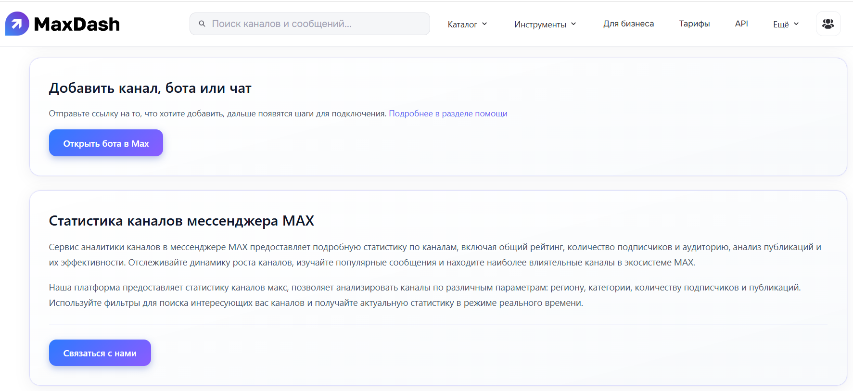This screenshot has height=391, width=853.
Task: Open the API menu item
Action: 741,24
